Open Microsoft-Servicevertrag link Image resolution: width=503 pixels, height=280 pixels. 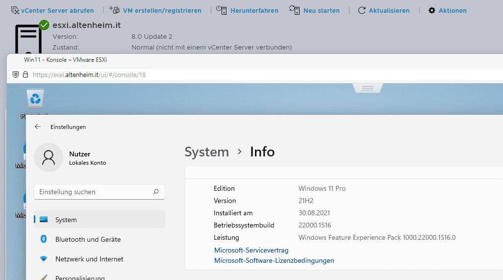pos(251,250)
